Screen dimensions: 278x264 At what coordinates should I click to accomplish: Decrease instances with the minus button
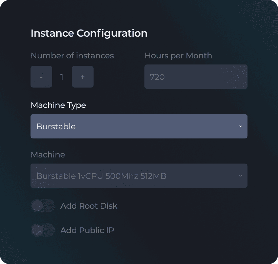click(41, 77)
